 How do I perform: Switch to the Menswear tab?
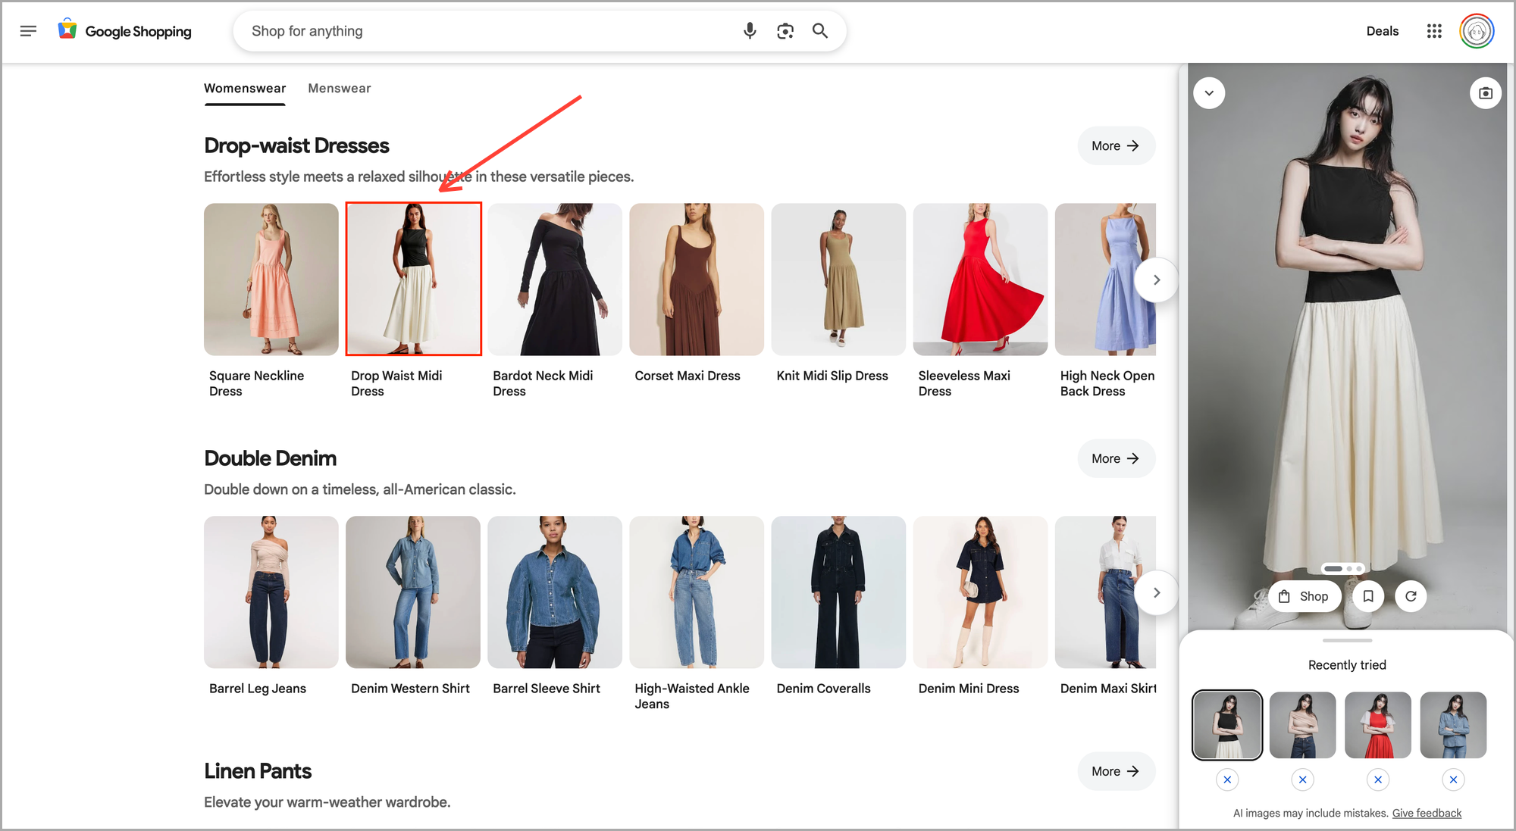[339, 89]
